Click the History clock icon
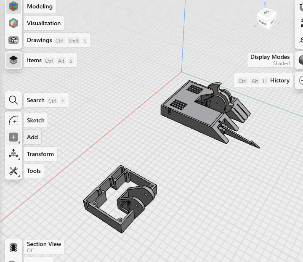 pyautogui.click(x=300, y=80)
